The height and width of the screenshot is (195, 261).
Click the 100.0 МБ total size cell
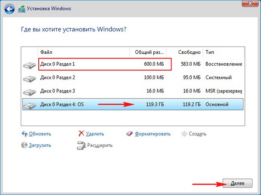[154, 78]
